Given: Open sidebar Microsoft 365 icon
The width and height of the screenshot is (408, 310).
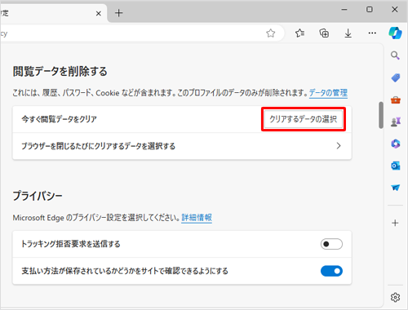Looking at the screenshot, I should pyautogui.click(x=396, y=144).
